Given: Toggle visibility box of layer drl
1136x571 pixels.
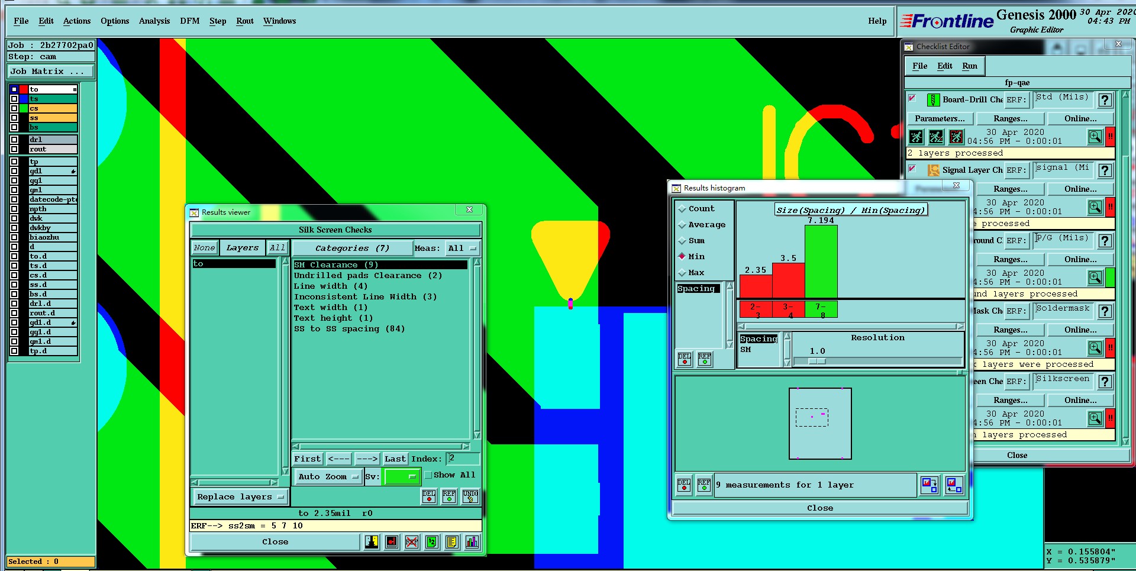Looking at the screenshot, I should (14, 140).
